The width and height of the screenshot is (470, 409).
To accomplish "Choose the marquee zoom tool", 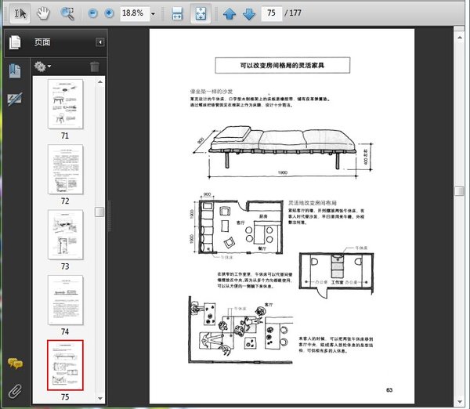I will pos(67,13).
